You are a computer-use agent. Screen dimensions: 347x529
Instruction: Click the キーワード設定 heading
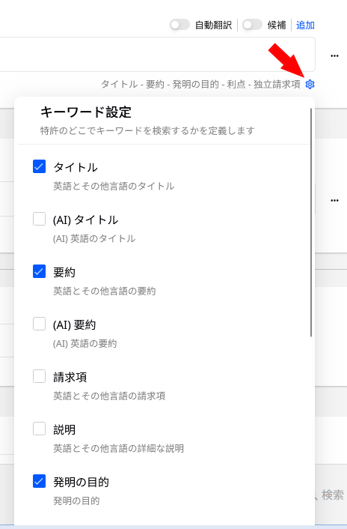click(86, 112)
